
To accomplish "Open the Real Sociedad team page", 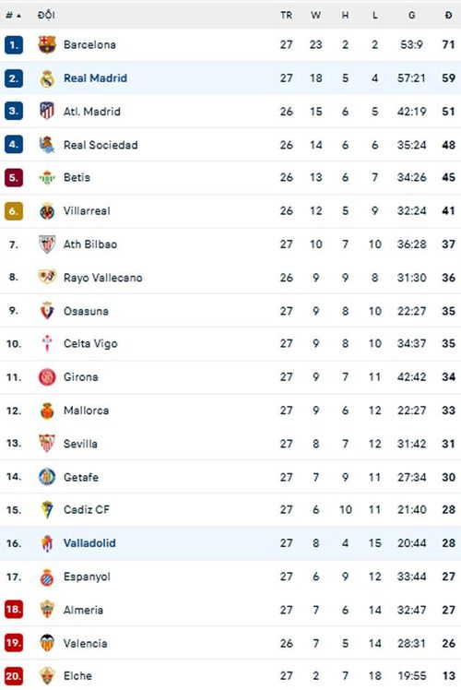I will (x=100, y=145).
